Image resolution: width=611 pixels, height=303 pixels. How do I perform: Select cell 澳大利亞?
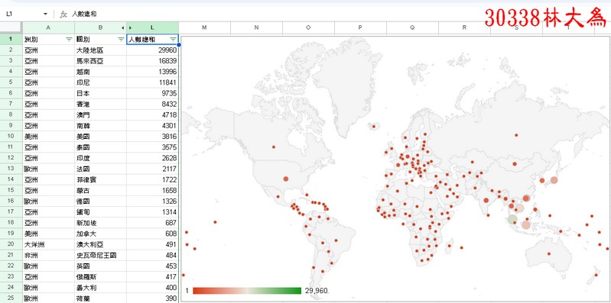[x=100, y=244]
